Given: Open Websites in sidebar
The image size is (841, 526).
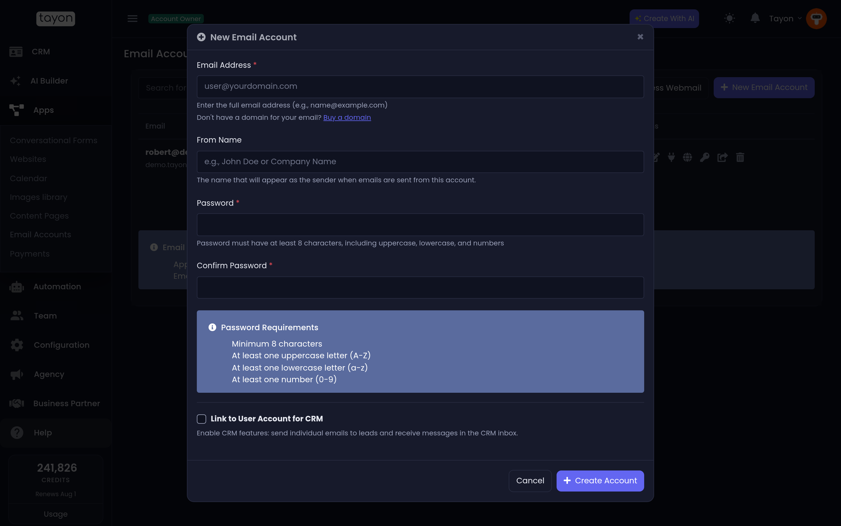Looking at the screenshot, I should (x=28, y=159).
